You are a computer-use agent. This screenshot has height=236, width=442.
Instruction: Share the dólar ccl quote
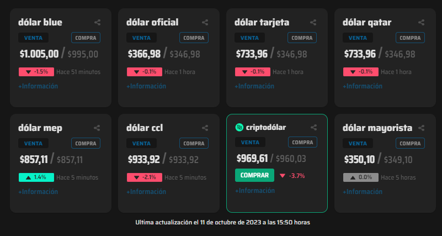(205, 128)
